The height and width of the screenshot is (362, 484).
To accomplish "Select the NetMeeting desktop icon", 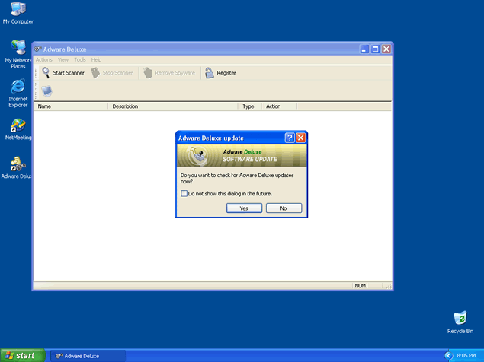I will [18, 126].
